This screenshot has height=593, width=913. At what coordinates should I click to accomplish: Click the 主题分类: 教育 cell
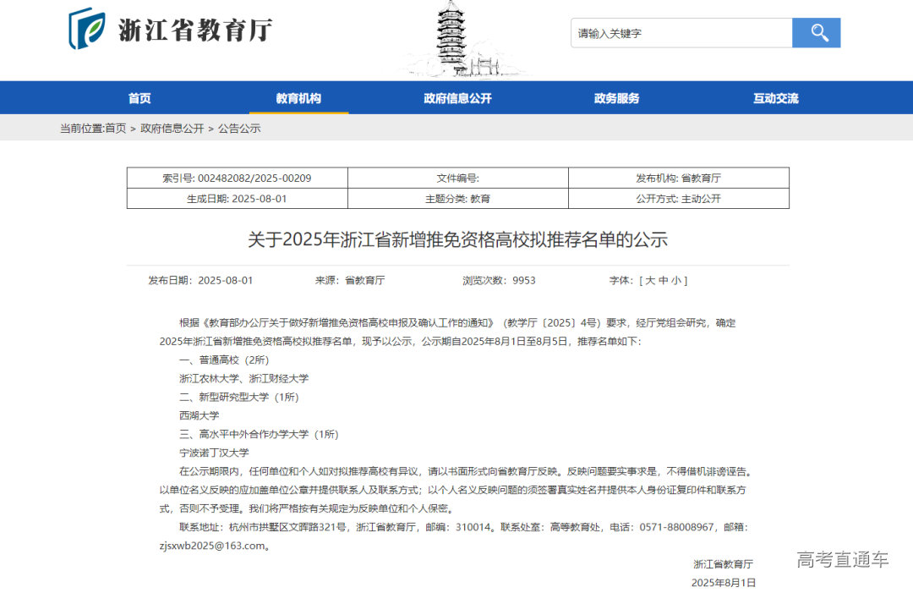457,198
